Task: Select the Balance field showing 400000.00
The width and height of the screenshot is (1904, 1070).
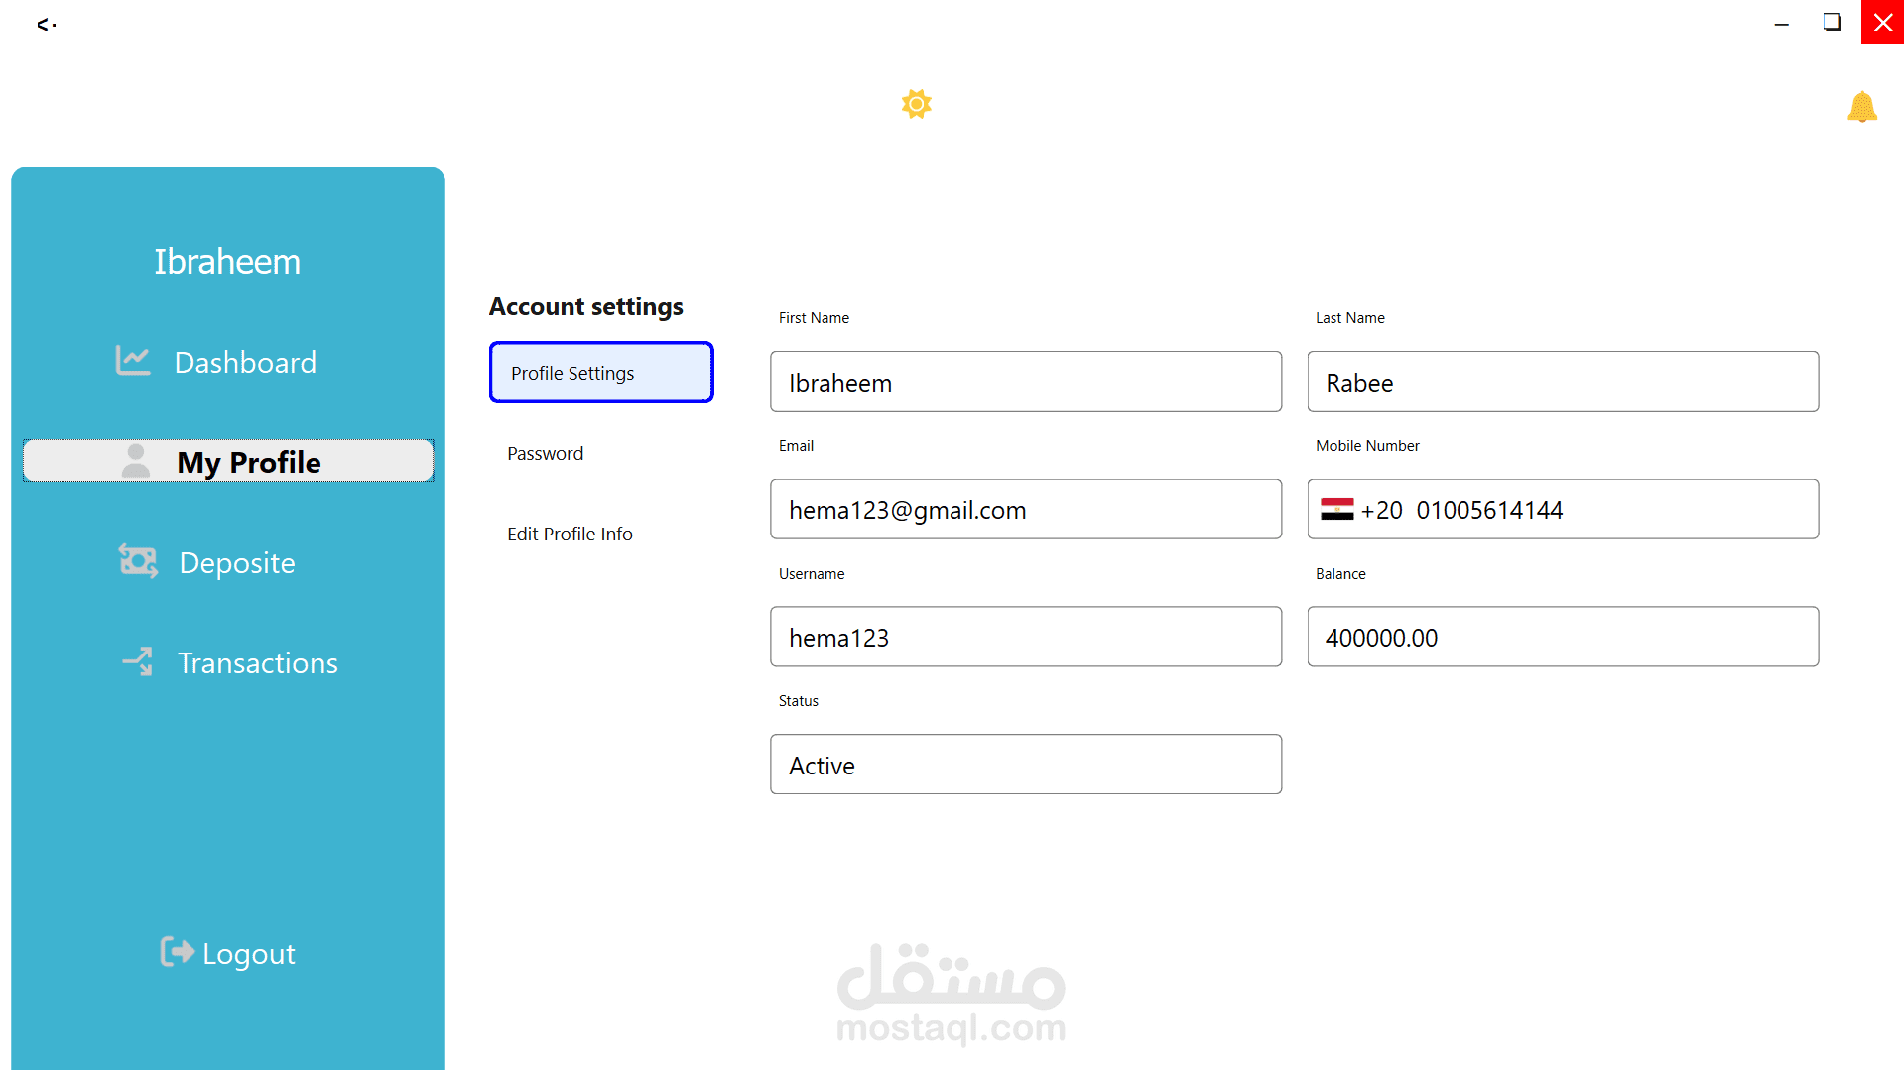Action: click(1563, 637)
